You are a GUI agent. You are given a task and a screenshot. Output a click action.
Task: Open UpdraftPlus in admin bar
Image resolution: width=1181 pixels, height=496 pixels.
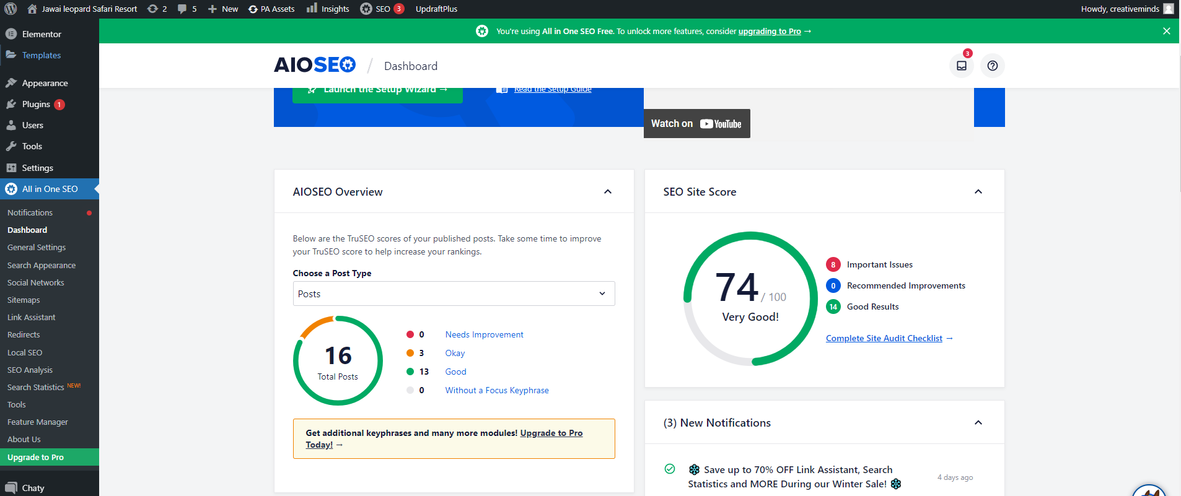coord(436,9)
